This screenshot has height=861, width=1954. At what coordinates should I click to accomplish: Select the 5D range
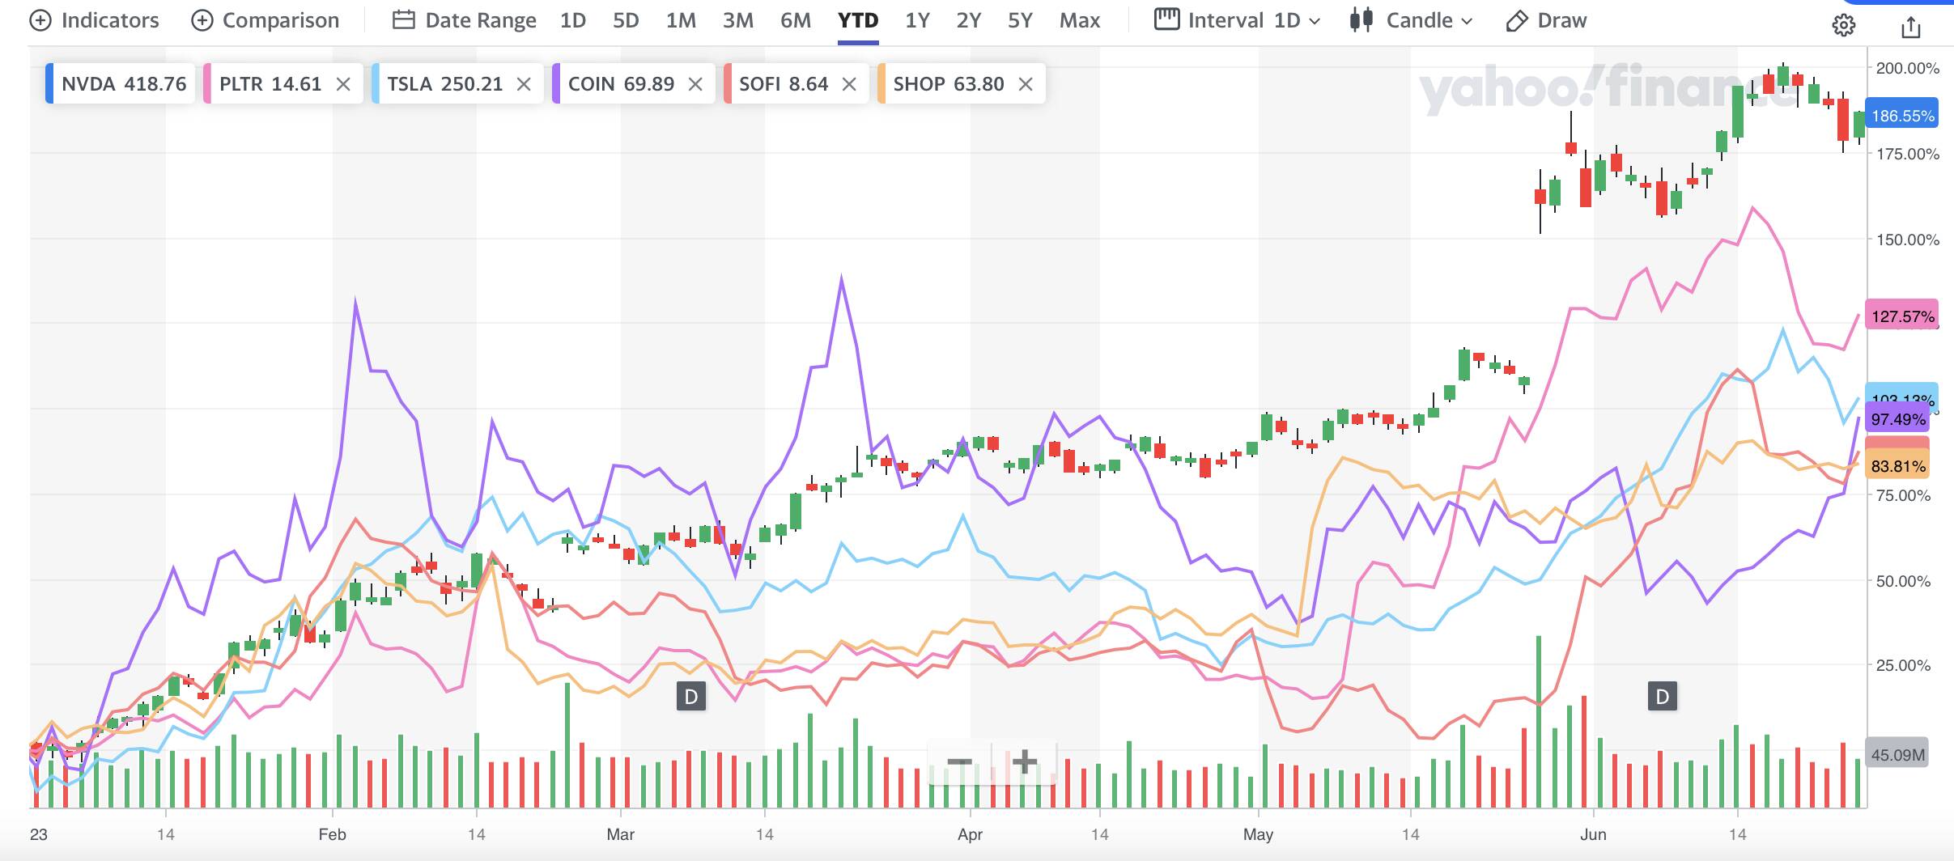626,20
